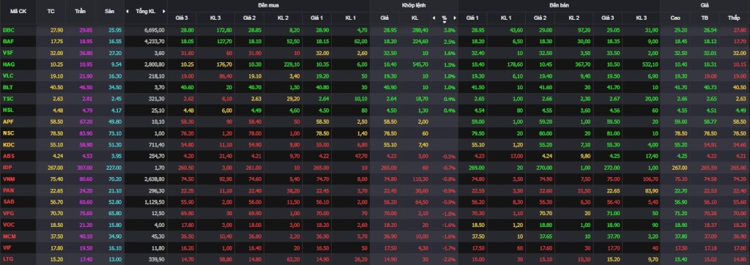
Task: Select the KDC ticker row
Action: click(375, 144)
